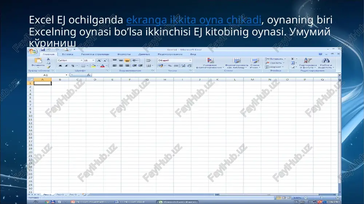Open the Customize Quick Access Toolbar arrow
Viewport: 364px width, 204px height.
(74, 50)
